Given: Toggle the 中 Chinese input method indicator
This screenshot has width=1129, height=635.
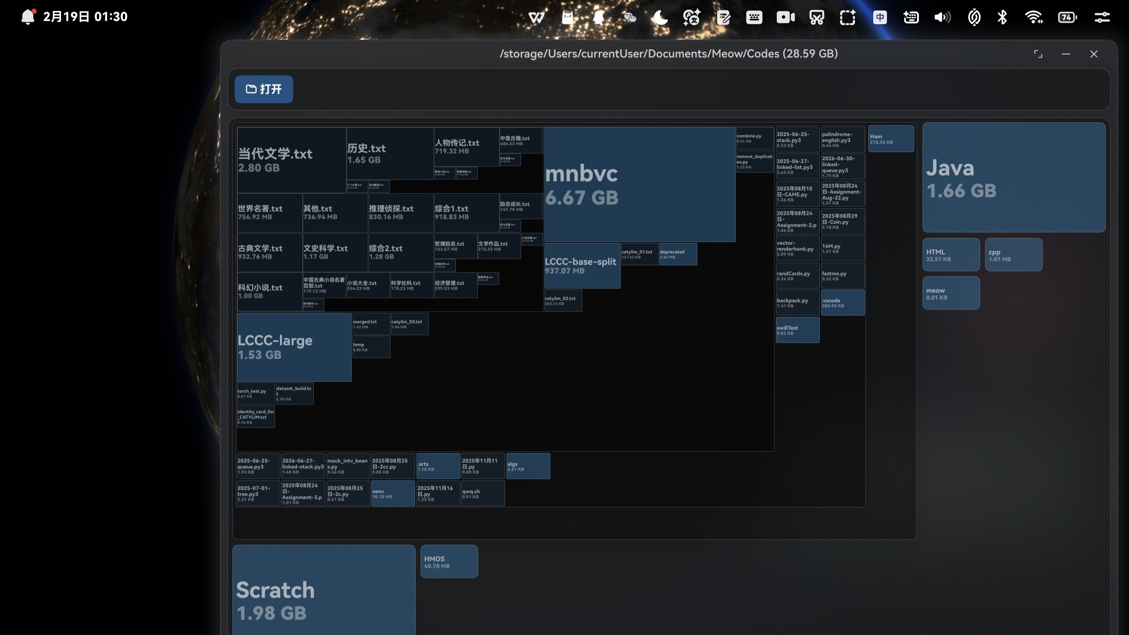Looking at the screenshot, I should point(880,17).
